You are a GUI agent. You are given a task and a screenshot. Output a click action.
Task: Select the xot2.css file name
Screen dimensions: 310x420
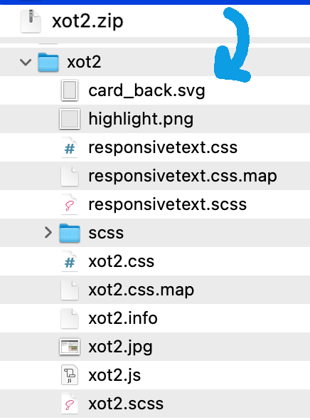point(121,261)
